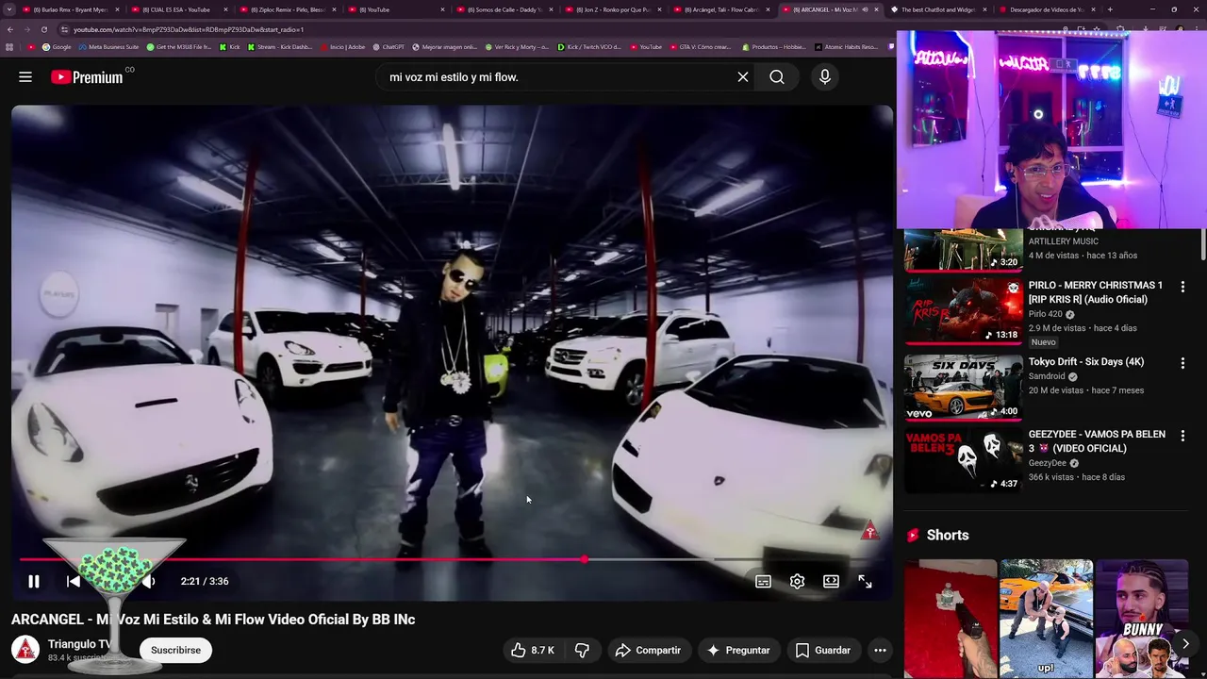Clear the search box text
The height and width of the screenshot is (679, 1207).
743,77
